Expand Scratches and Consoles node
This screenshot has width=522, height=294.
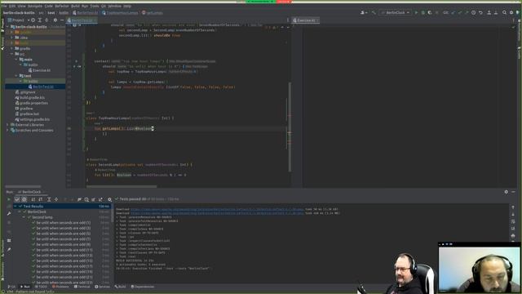tap(7, 131)
